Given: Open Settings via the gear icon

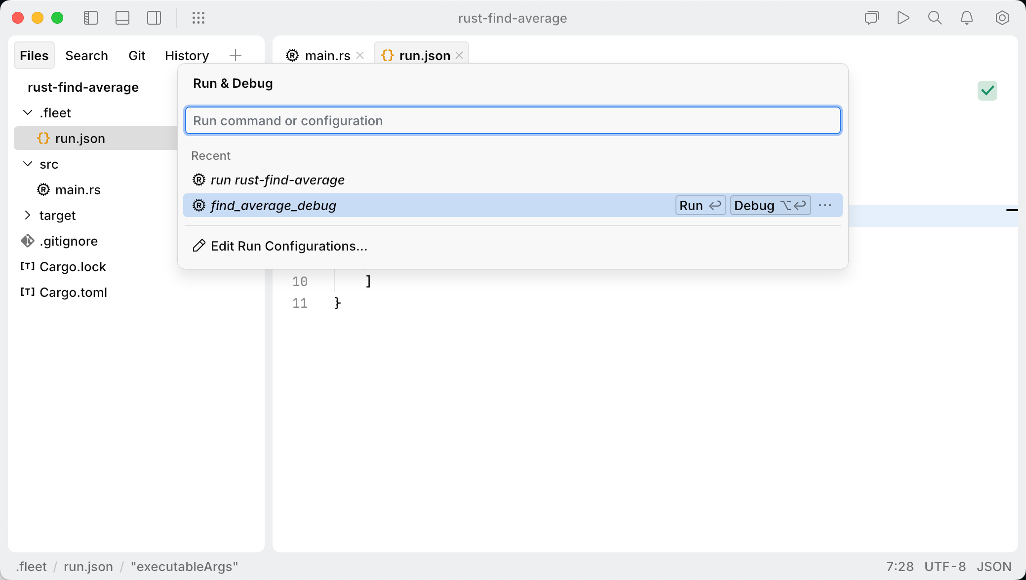Looking at the screenshot, I should coord(1002,18).
